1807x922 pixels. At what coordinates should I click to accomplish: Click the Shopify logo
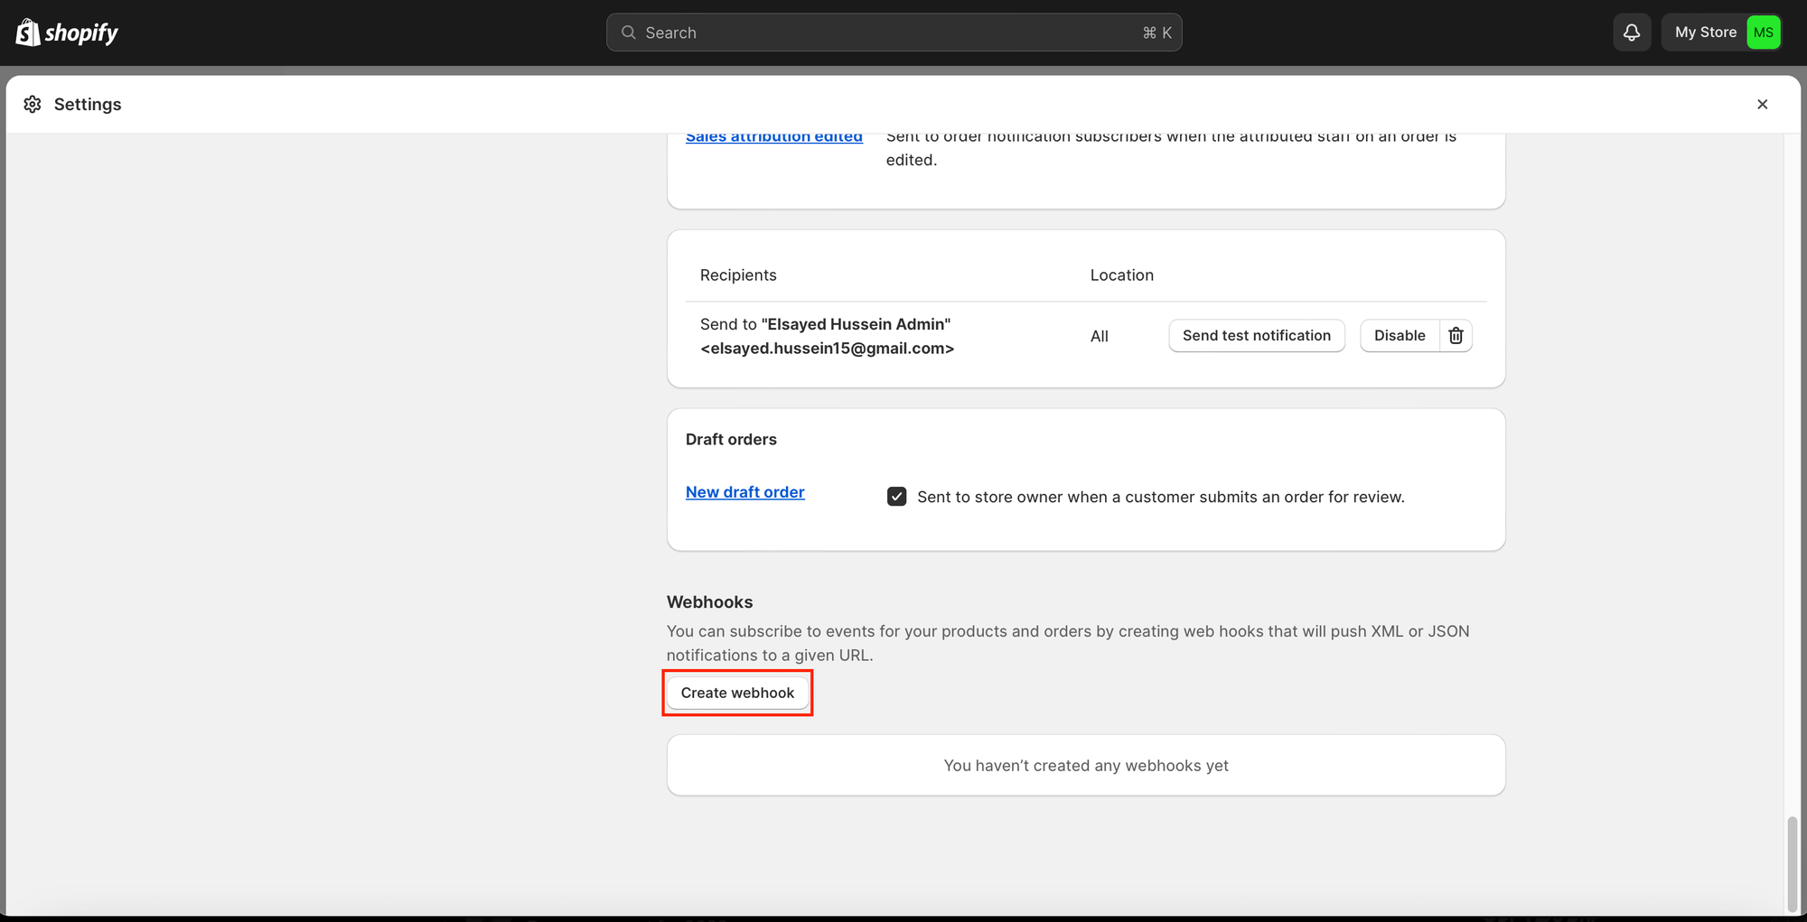pyautogui.click(x=67, y=33)
